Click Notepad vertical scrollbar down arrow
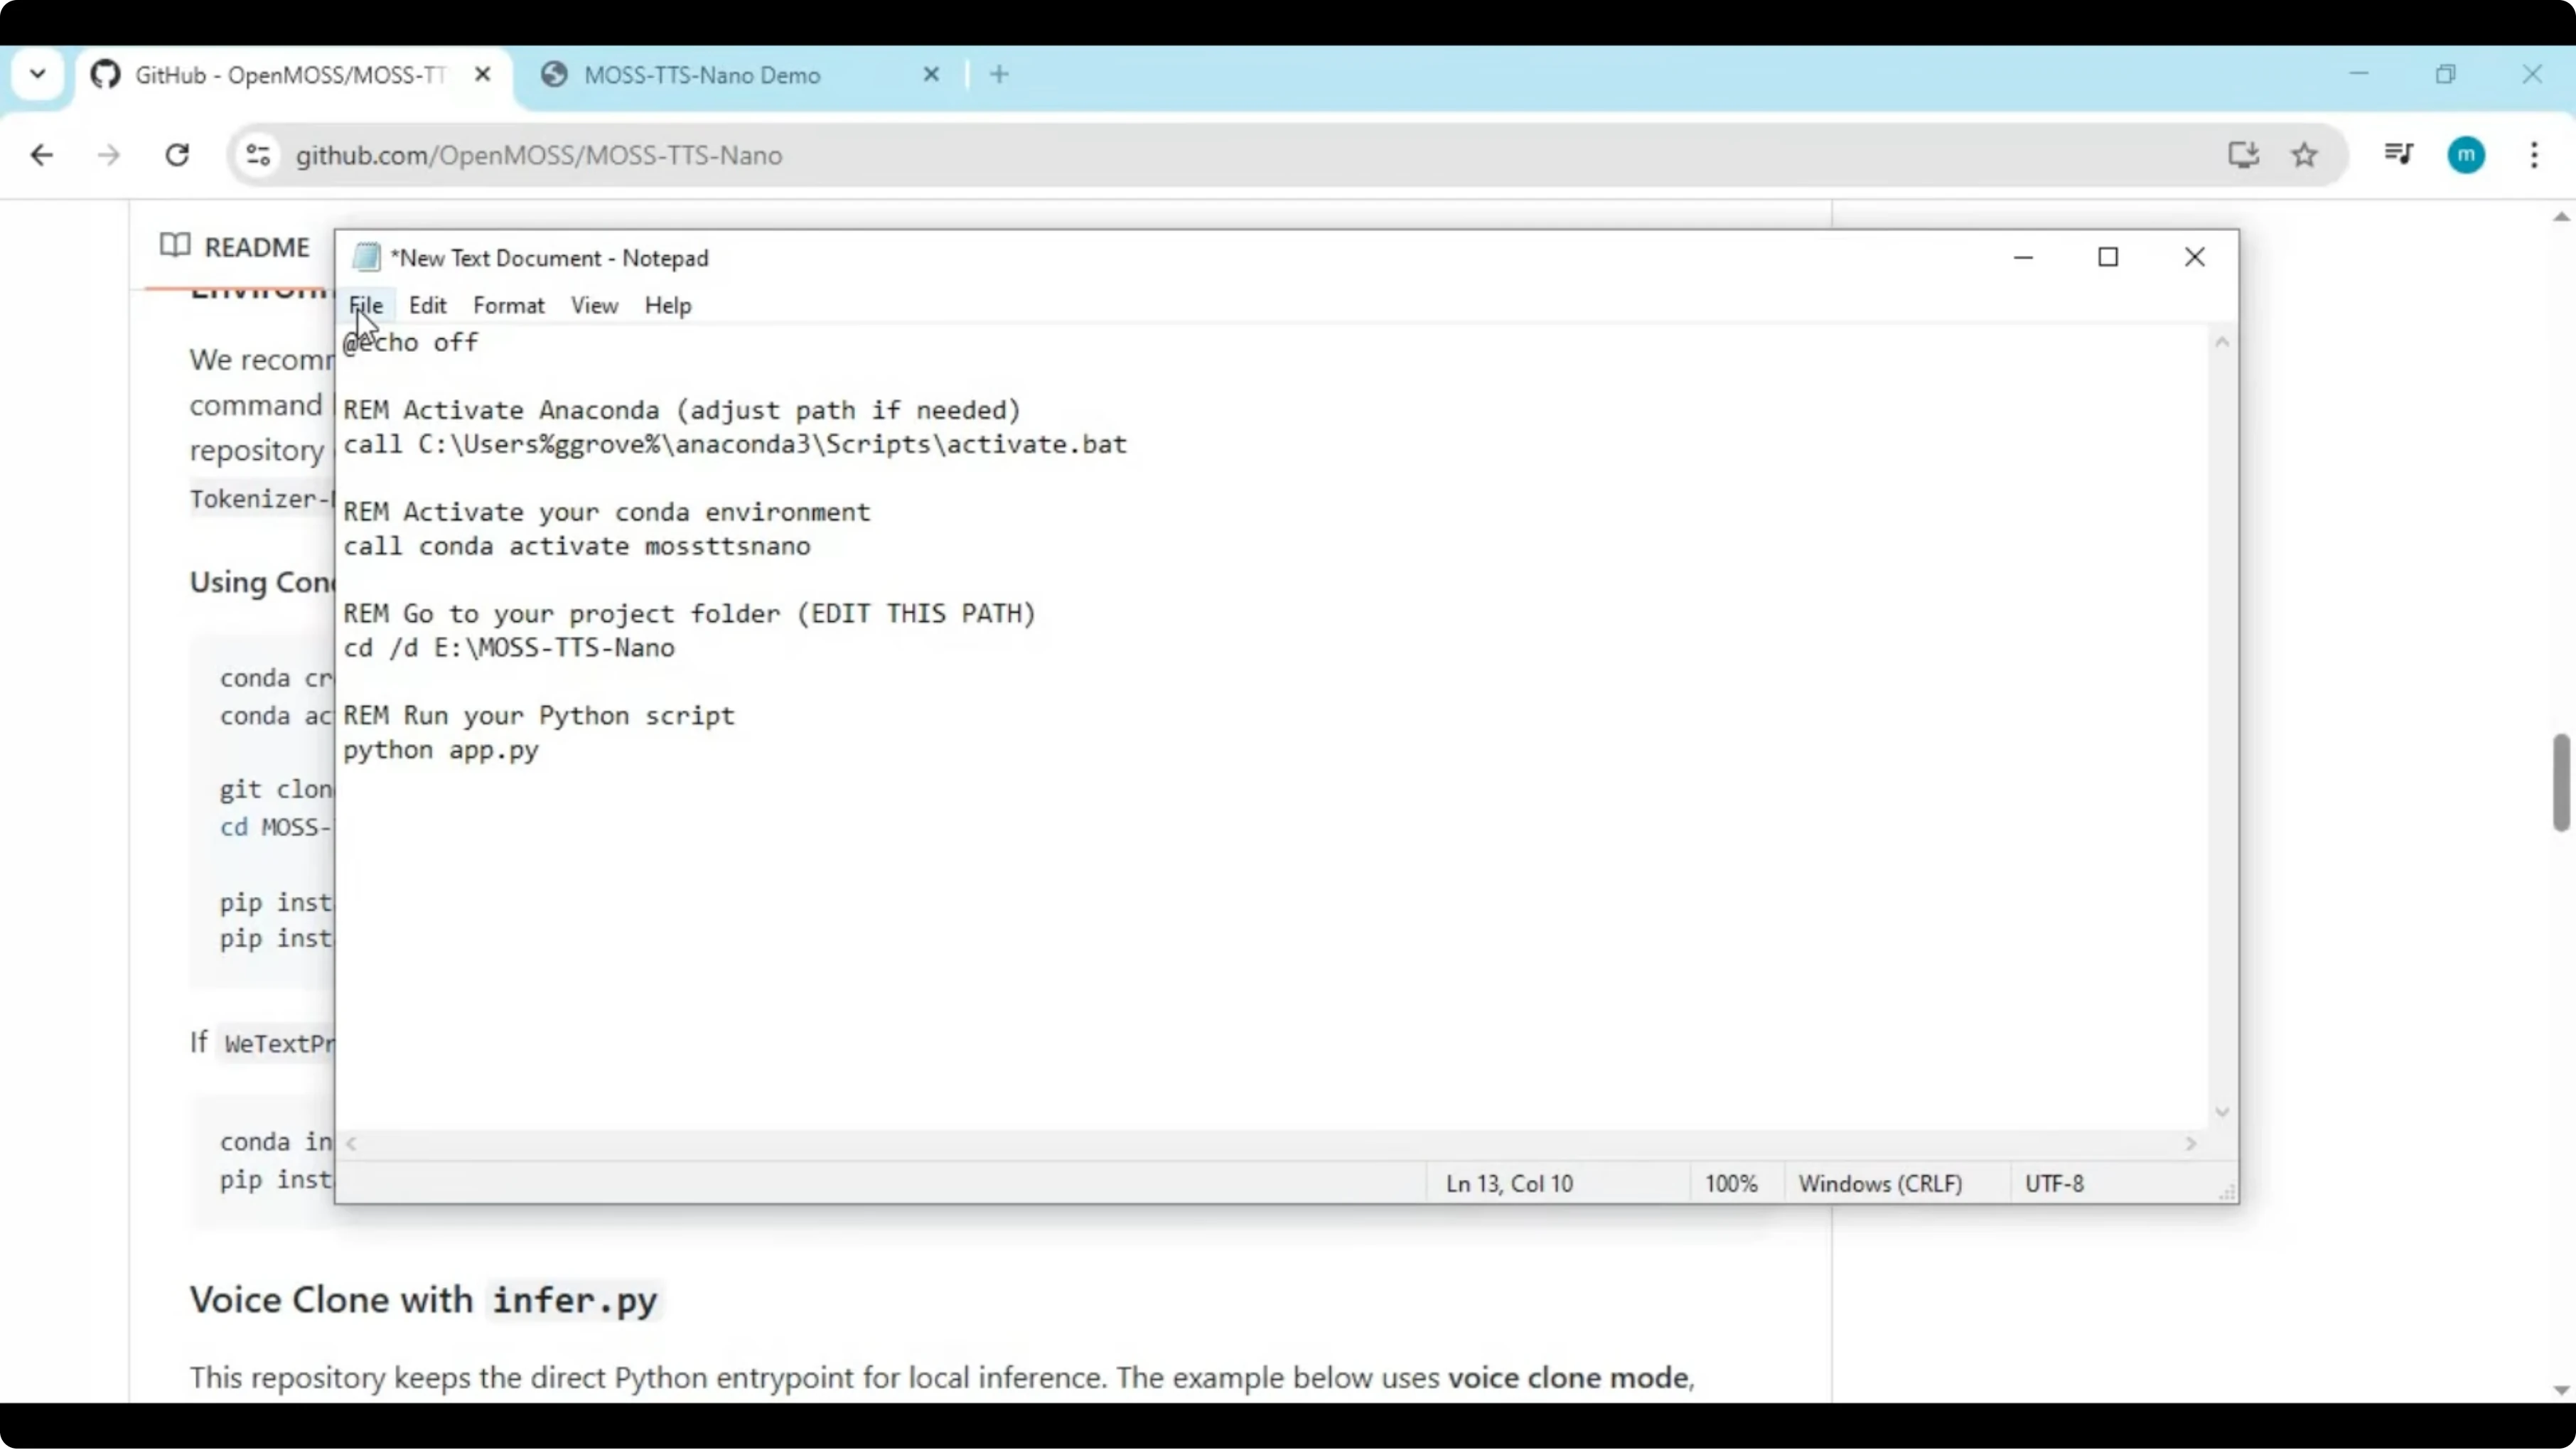 point(2221,1112)
